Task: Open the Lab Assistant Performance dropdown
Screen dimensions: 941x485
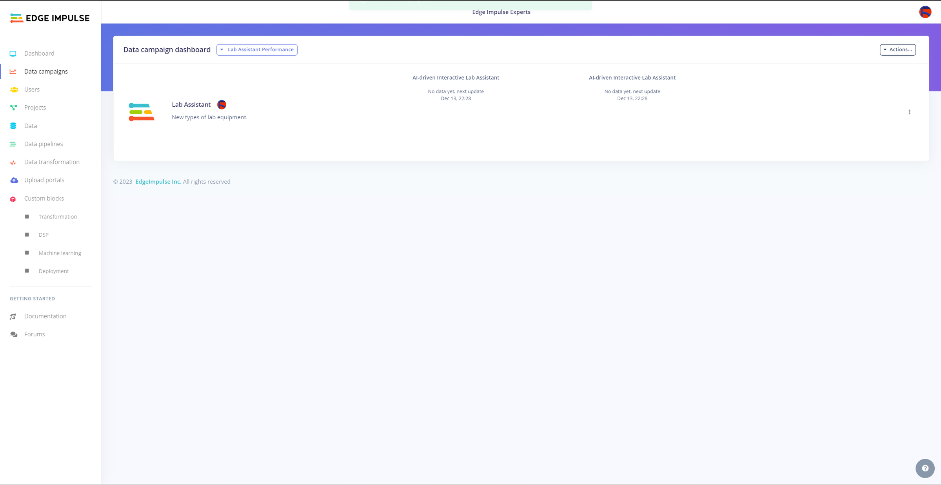Action: (x=257, y=50)
